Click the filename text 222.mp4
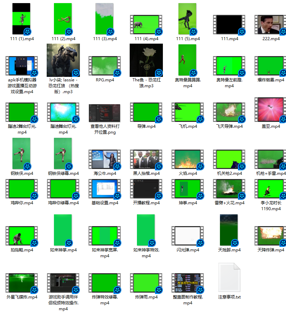This screenshot has width=286, height=312. point(271,39)
